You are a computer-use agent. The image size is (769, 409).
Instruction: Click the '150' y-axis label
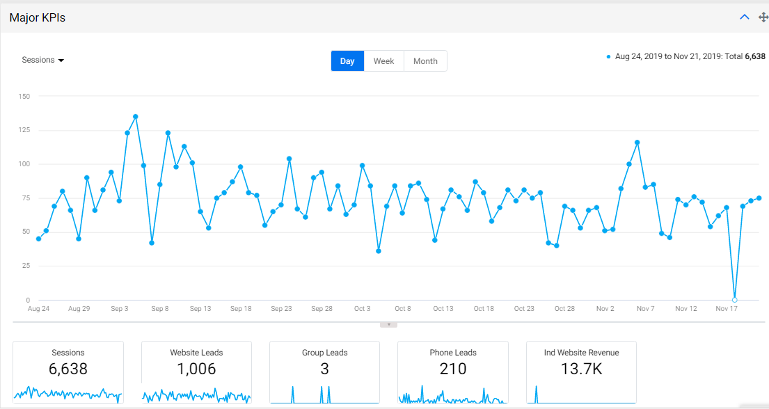click(24, 96)
